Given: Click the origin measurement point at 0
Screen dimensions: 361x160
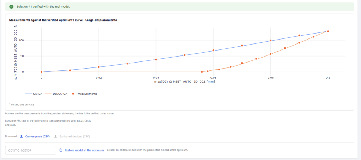Looking at the screenshot, I should [x=42, y=72].
